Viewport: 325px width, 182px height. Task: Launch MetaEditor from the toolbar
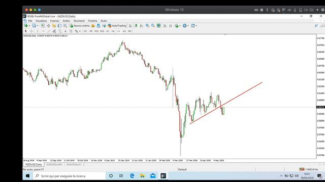pyautogui.click(x=93, y=26)
